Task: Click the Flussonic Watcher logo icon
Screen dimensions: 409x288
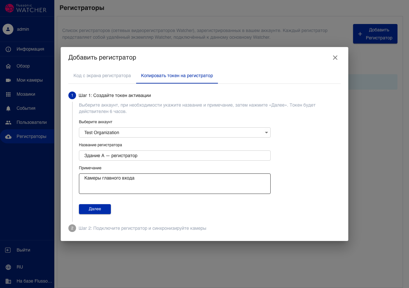Action: click(9, 8)
